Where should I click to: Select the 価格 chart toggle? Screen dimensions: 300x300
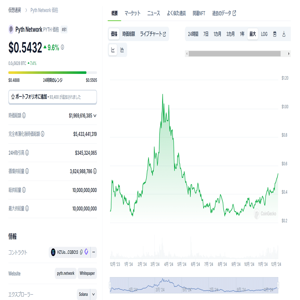click(x=114, y=34)
